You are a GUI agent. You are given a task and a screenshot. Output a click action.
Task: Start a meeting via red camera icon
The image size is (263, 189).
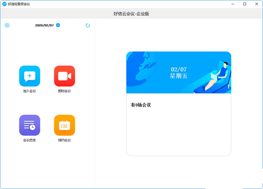(x=64, y=76)
